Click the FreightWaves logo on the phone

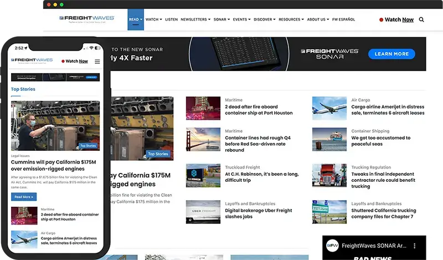pyautogui.click(x=32, y=60)
